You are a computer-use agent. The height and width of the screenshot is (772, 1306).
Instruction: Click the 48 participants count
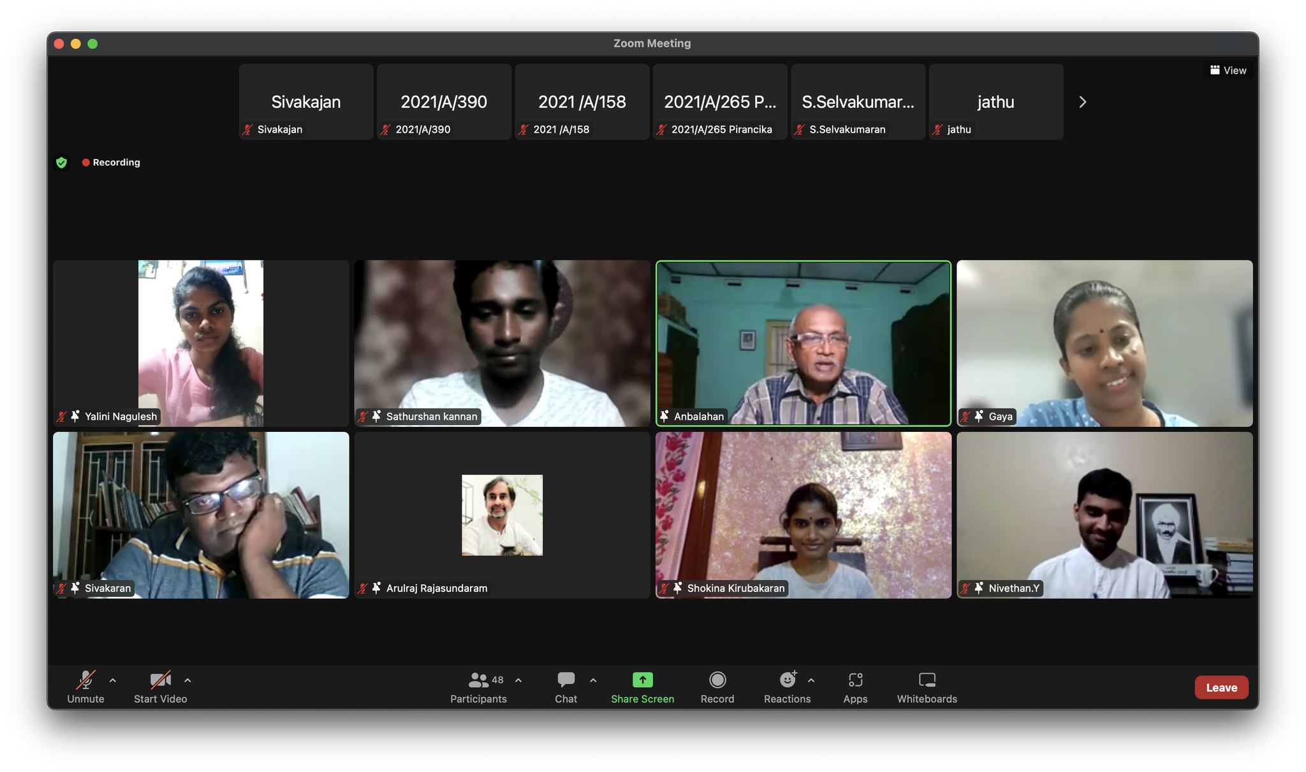coord(498,680)
